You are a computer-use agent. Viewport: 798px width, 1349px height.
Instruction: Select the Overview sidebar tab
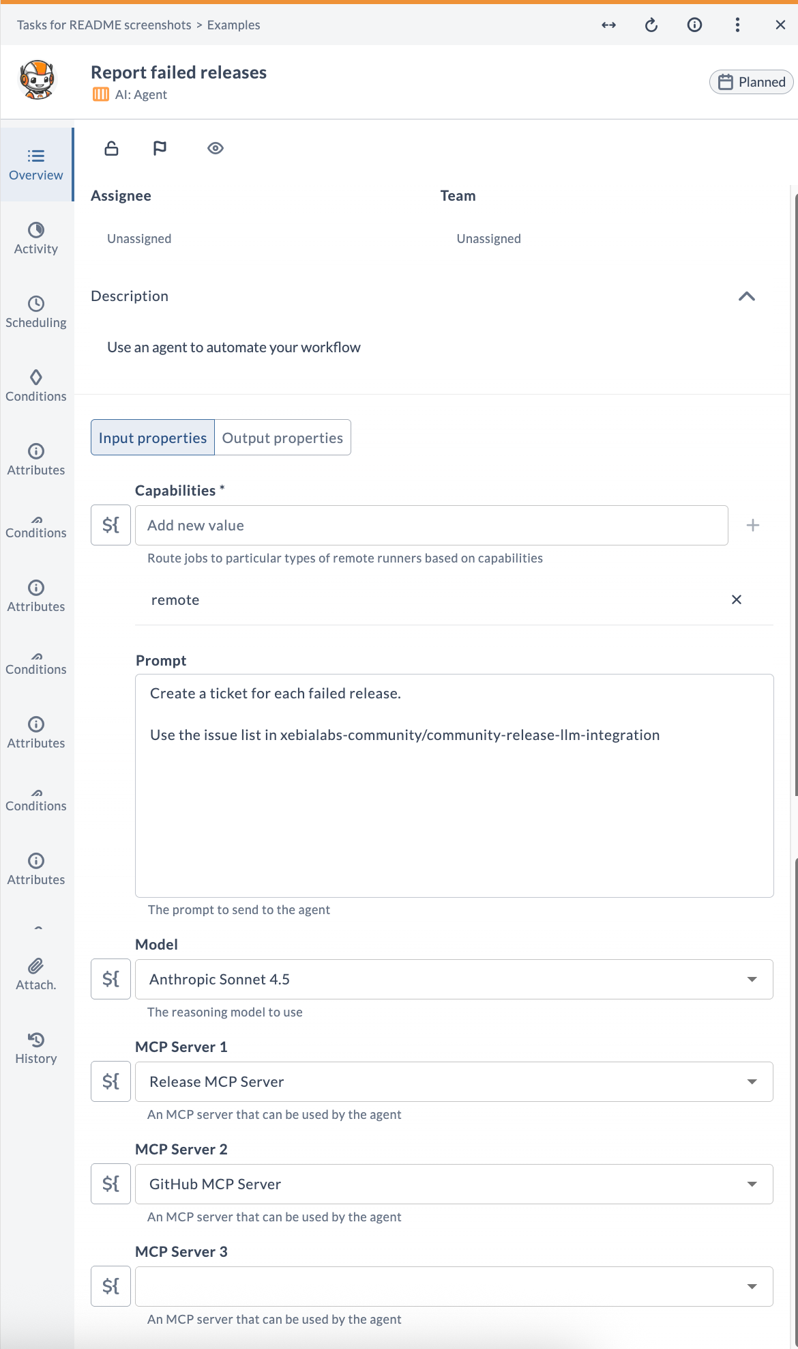coord(36,165)
